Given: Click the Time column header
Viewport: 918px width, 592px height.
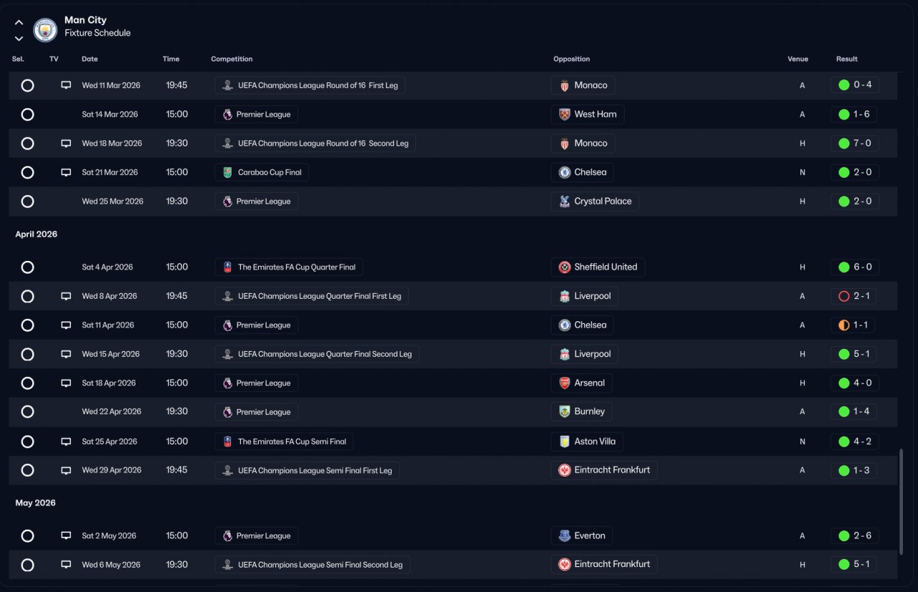Looking at the screenshot, I should pos(171,59).
